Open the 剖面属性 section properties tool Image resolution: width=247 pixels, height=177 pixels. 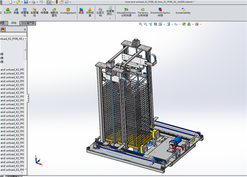click(x=34, y=12)
